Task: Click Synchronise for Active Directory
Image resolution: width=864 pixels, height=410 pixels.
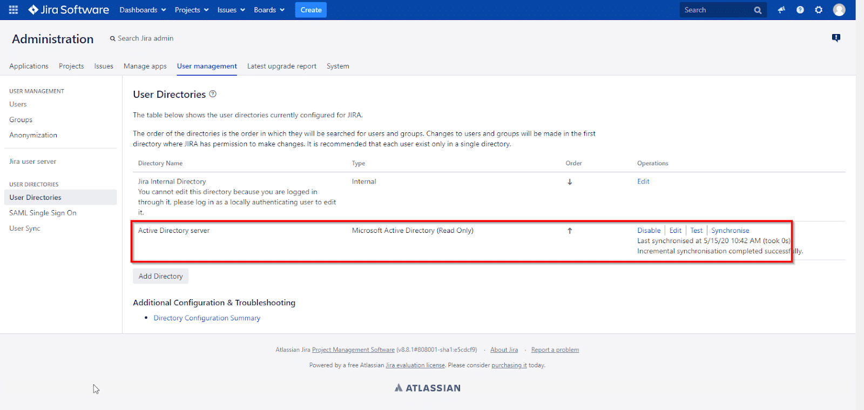Action: pos(730,231)
